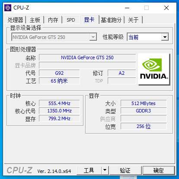Screen dimensions: 179x179
Task: Switch to the 处理器 tab
Action: tap(16, 20)
